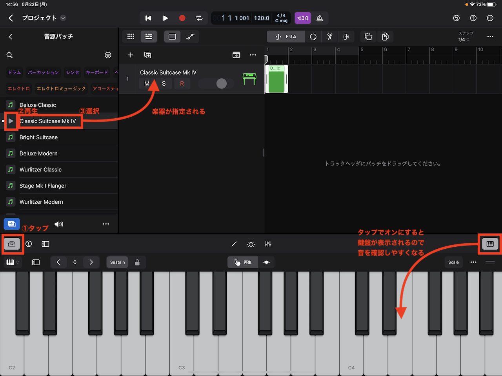Screen dimensions: 502x376
Task: Search patches with magnifier icon
Action: click(x=9, y=55)
